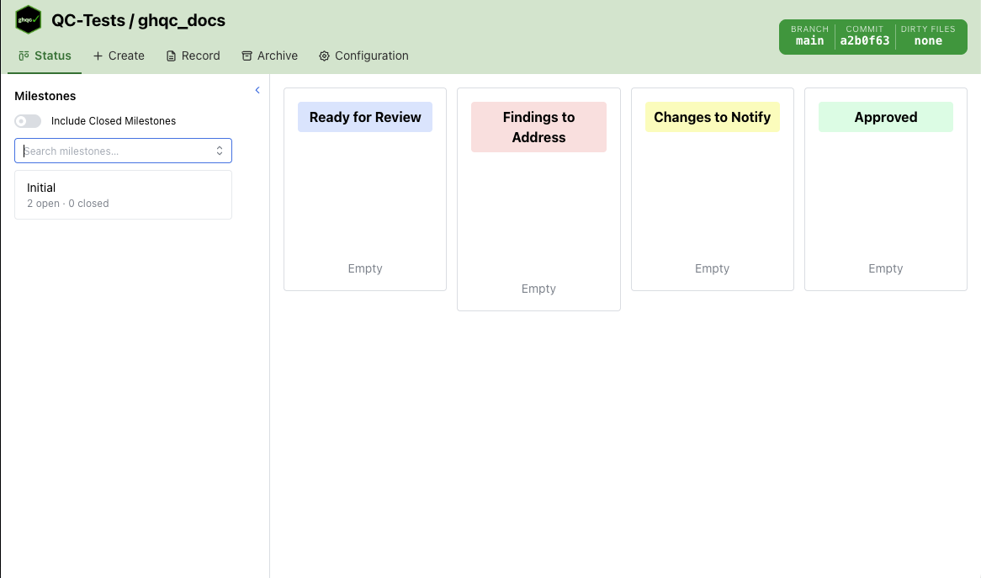981x578 pixels.
Task: Click the green Approved column header
Action: coord(885,117)
